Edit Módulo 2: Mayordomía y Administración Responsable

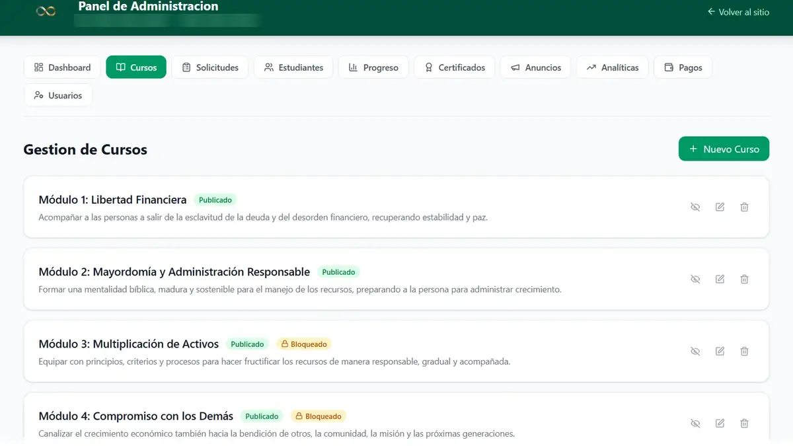720,279
